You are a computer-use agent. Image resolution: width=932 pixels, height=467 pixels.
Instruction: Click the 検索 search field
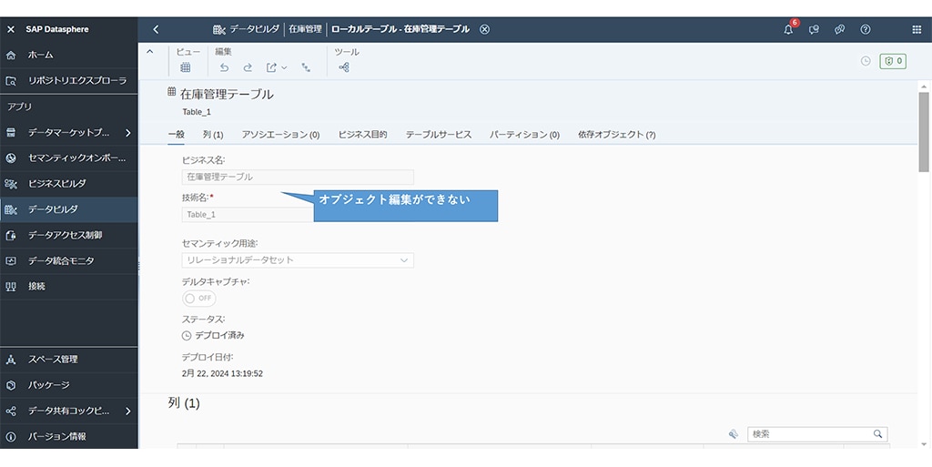(x=810, y=434)
